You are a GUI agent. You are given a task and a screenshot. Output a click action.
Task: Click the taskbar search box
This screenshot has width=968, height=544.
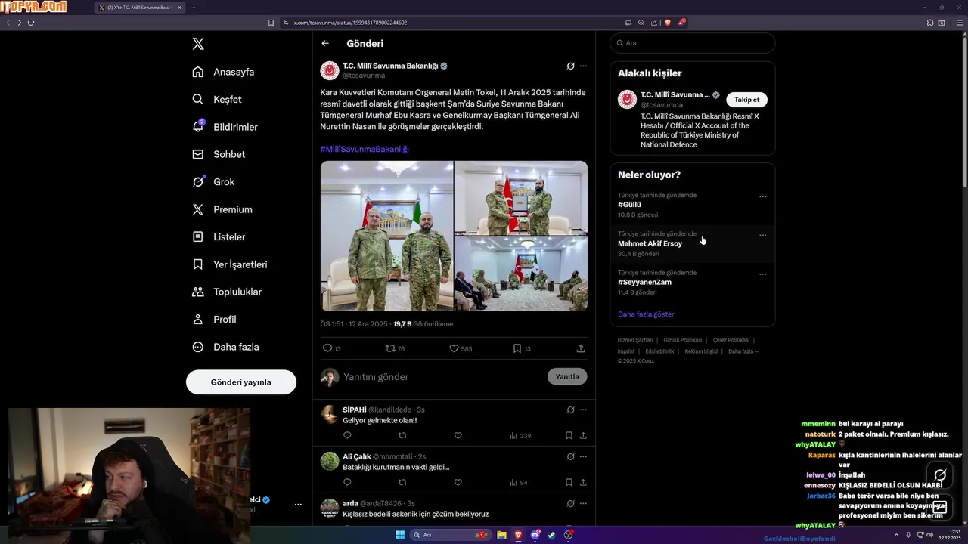(x=450, y=535)
